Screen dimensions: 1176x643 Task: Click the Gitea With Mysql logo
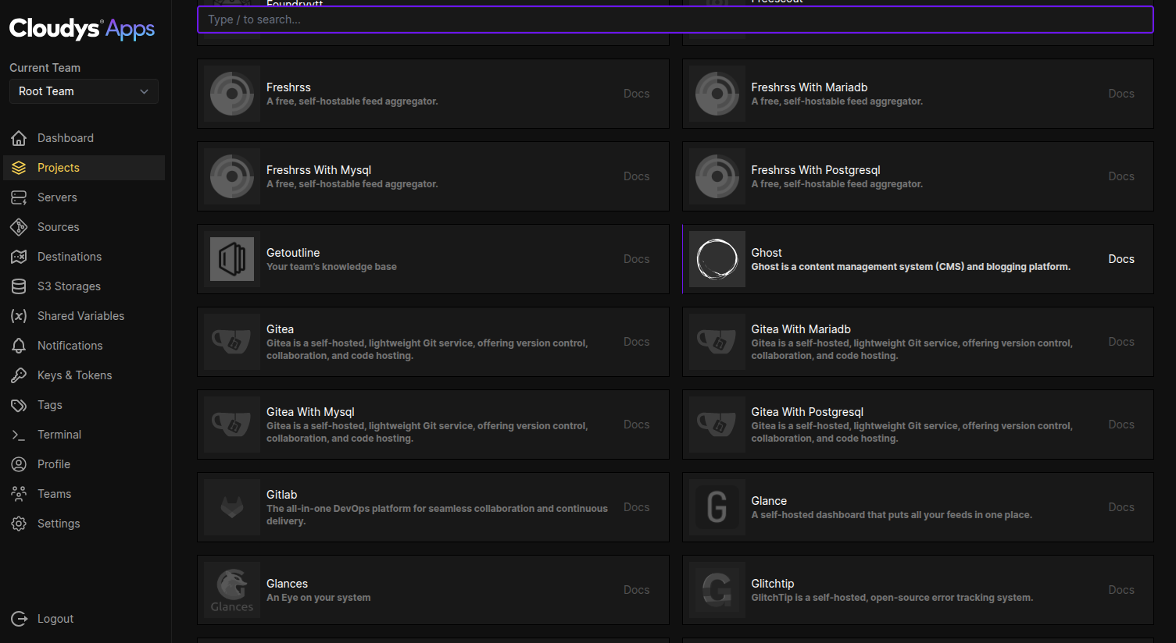coord(232,425)
